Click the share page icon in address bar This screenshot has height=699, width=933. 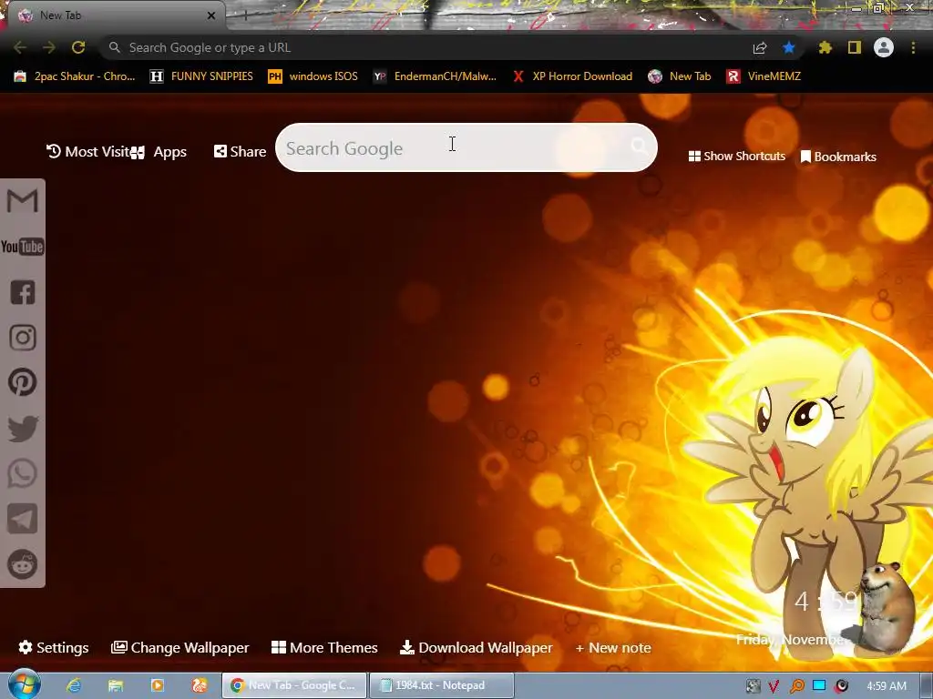coord(760,47)
